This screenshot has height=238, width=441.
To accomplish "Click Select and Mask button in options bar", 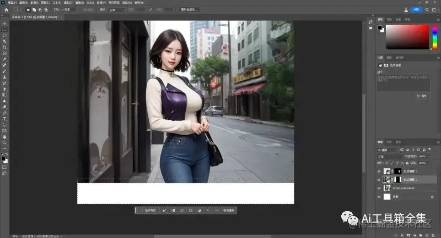I will pos(189,10).
